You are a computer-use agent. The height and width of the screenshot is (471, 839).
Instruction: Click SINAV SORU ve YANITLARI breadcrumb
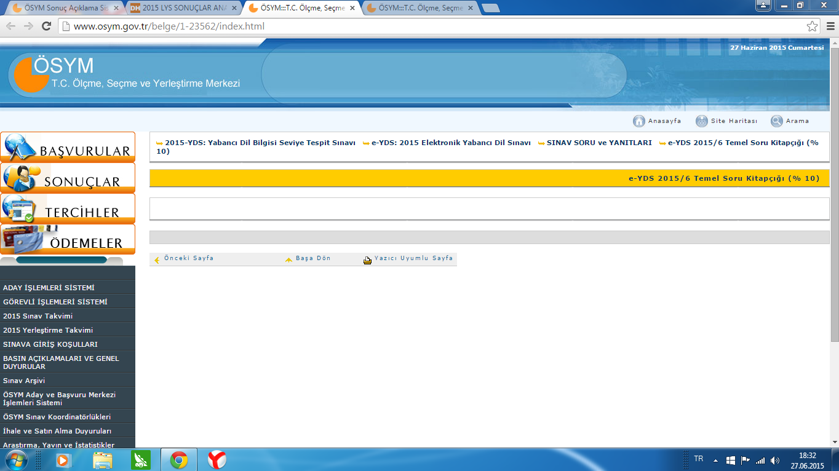599,143
